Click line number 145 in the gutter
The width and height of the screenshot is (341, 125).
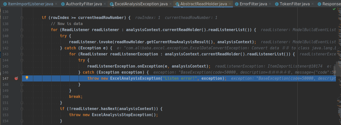click(x=5, y=66)
